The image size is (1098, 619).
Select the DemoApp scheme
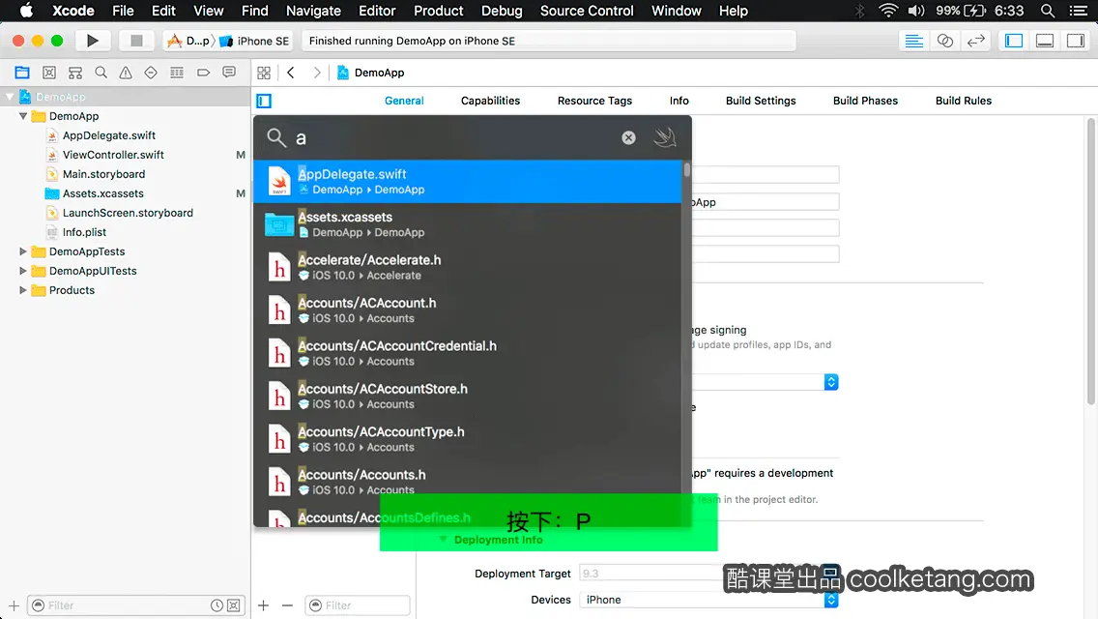tap(189, 41)
